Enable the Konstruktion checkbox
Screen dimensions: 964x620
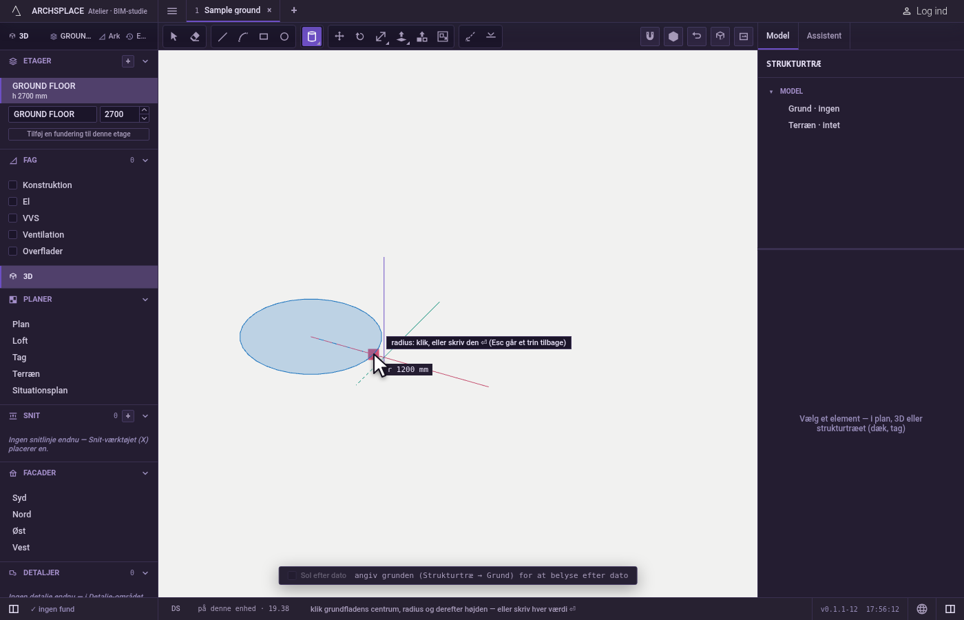tap(12, 185)
